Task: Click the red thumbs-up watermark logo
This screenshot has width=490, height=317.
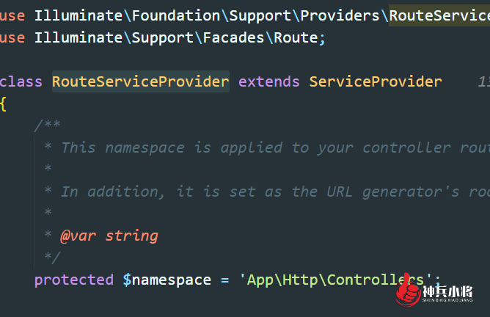Action: [408, 290]
